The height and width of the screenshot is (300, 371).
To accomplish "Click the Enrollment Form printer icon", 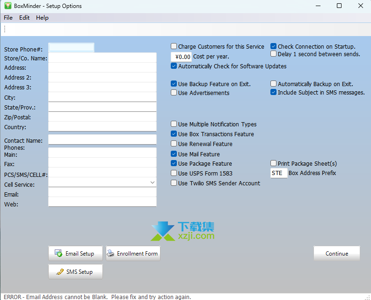I will tap(110, 254).
